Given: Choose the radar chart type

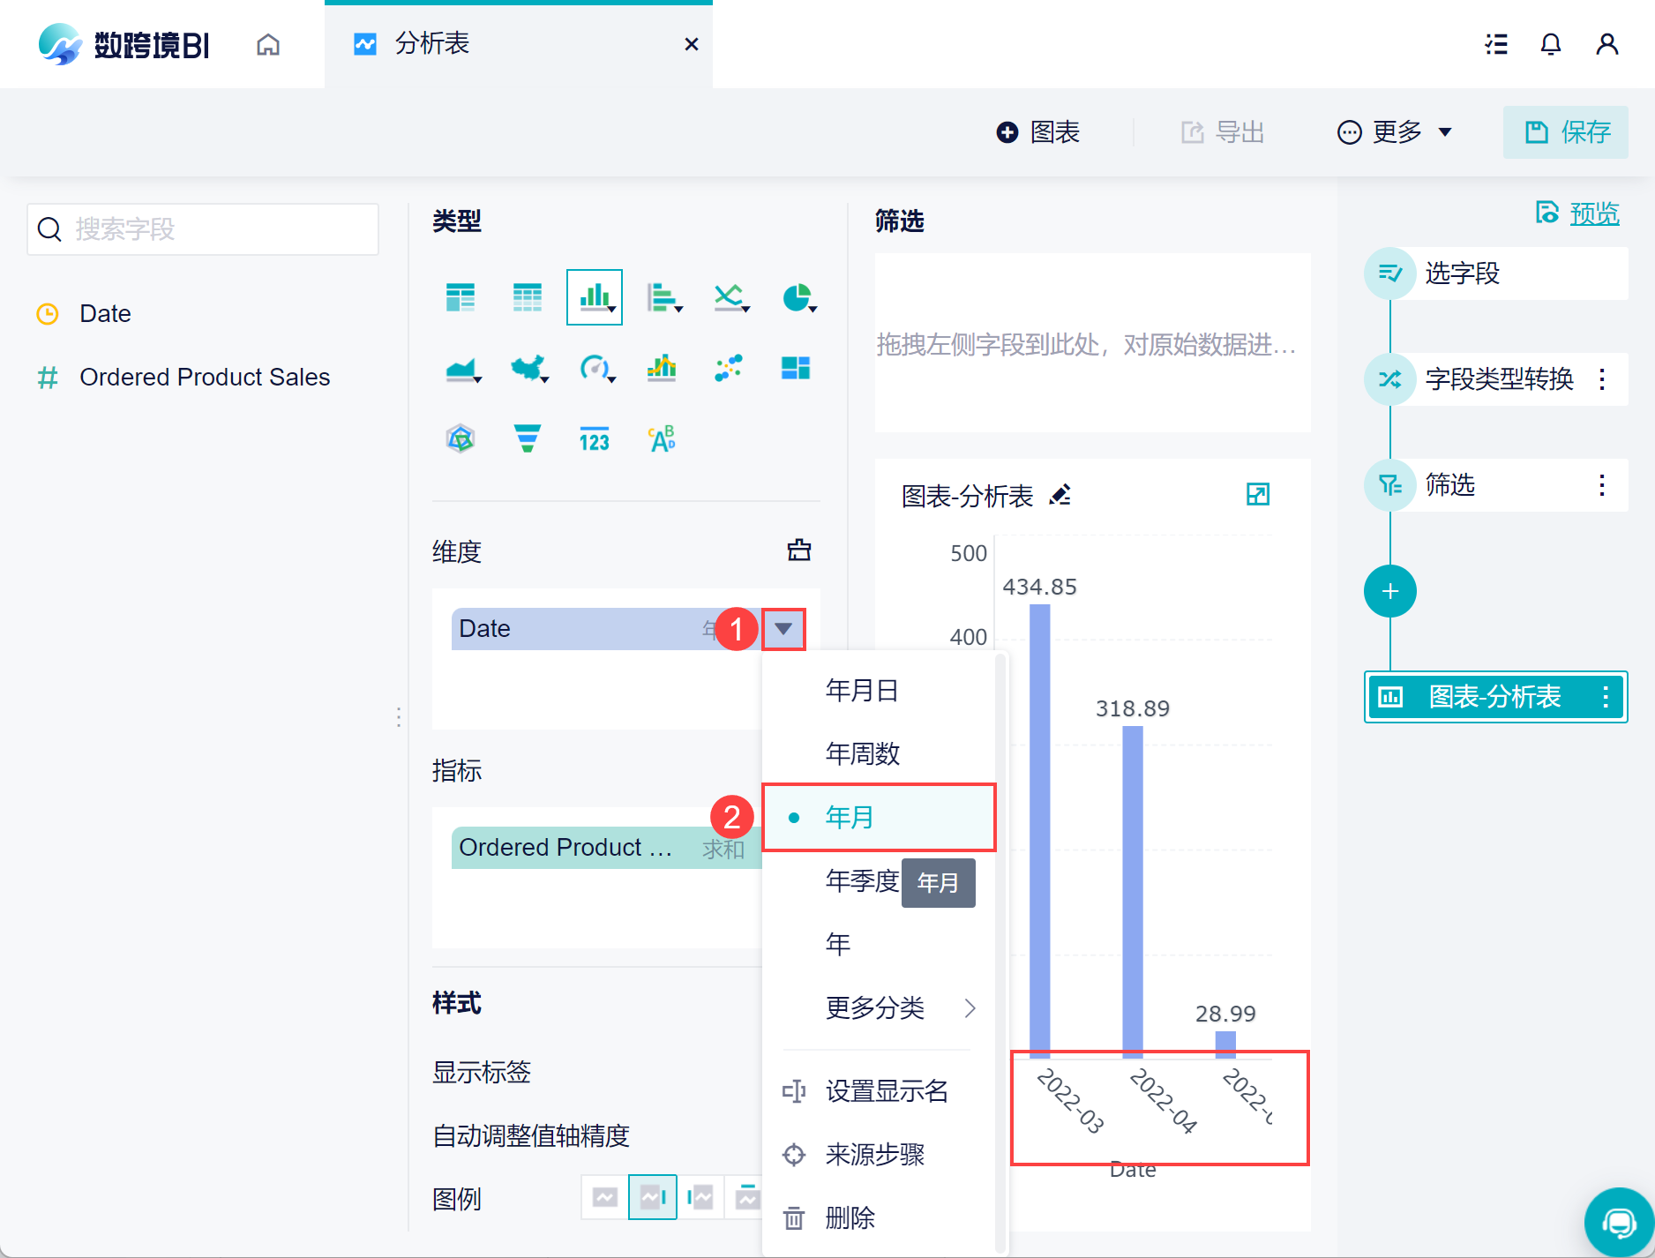Looking at the screenshot, I should pos(461,438).
